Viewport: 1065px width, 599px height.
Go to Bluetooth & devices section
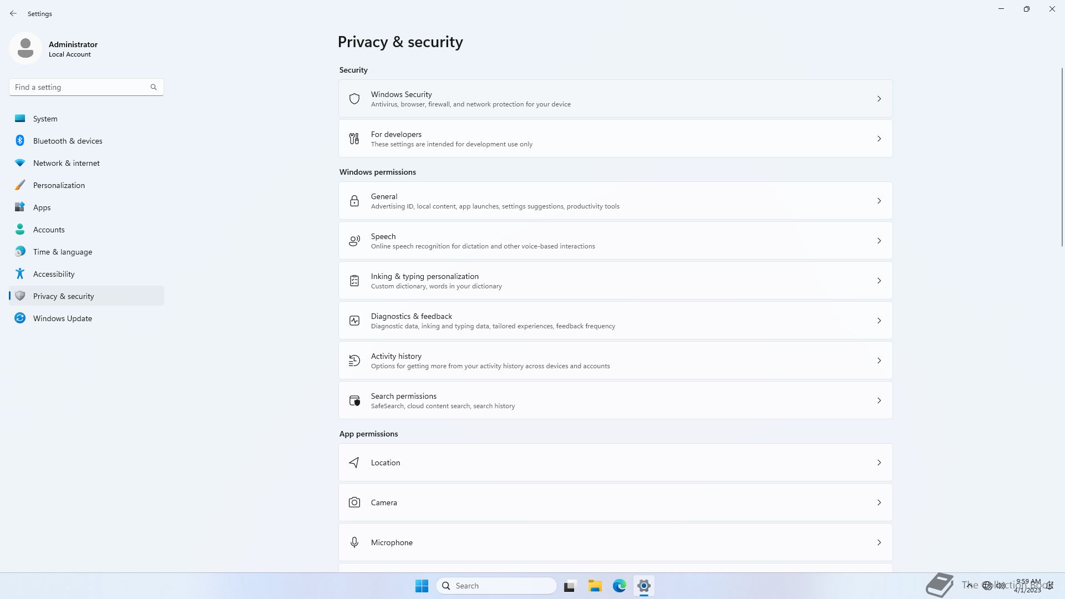[87, 141]
